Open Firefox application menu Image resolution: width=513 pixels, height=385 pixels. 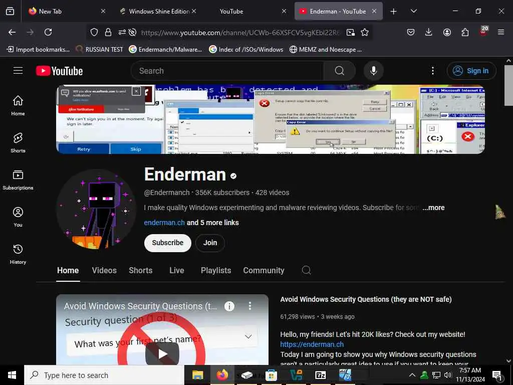(500, 32)
